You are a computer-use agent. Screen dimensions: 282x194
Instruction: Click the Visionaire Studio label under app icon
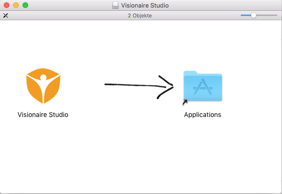[43, 115]
